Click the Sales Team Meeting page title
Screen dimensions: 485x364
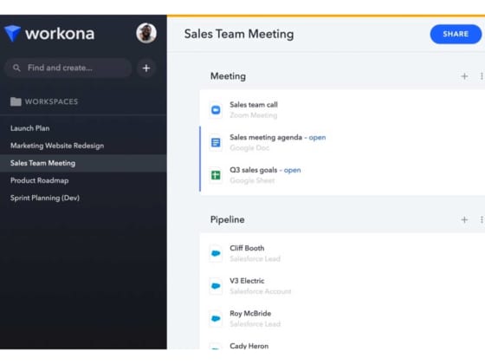point(239,34)
